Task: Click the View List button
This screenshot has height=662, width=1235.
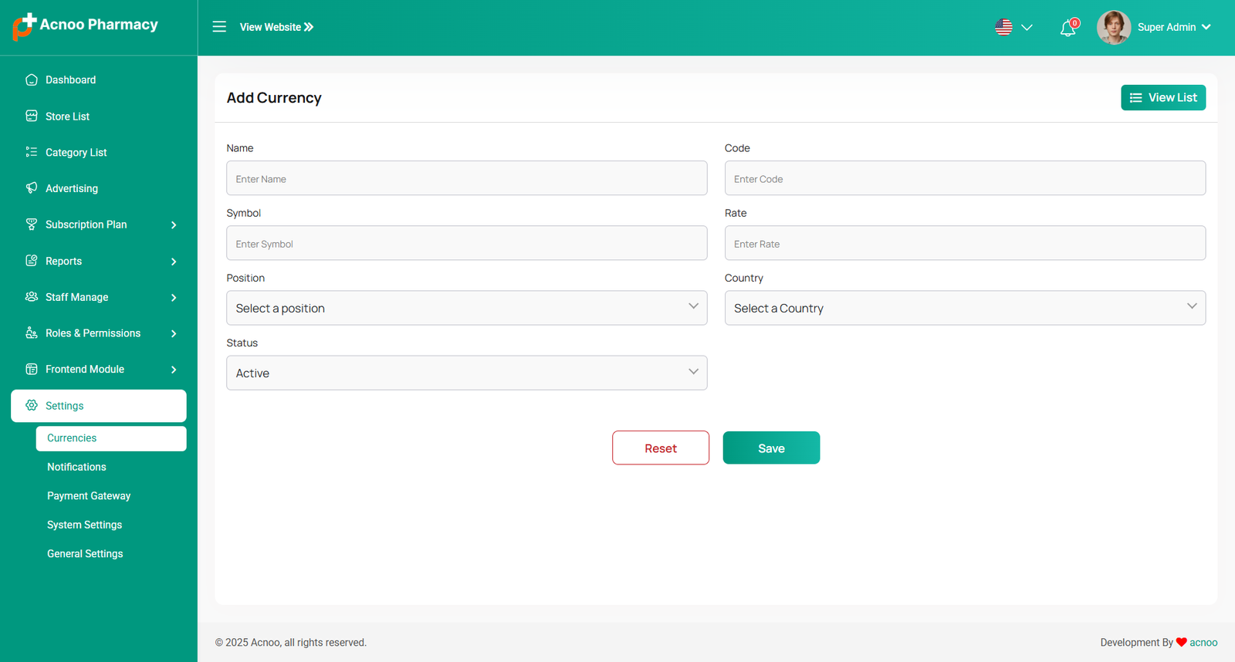Action: 1163,97
